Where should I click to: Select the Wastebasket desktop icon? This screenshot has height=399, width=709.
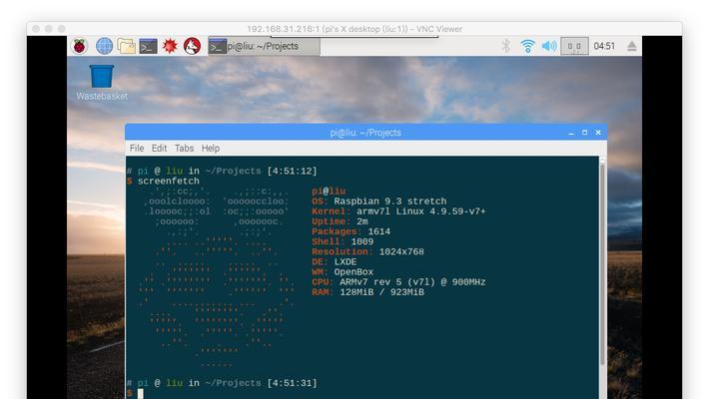click(101, 82)
